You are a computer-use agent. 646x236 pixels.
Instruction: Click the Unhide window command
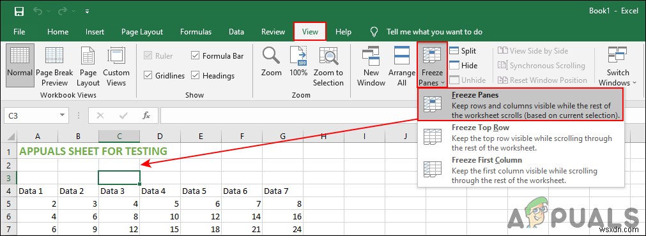coord(468,80)
